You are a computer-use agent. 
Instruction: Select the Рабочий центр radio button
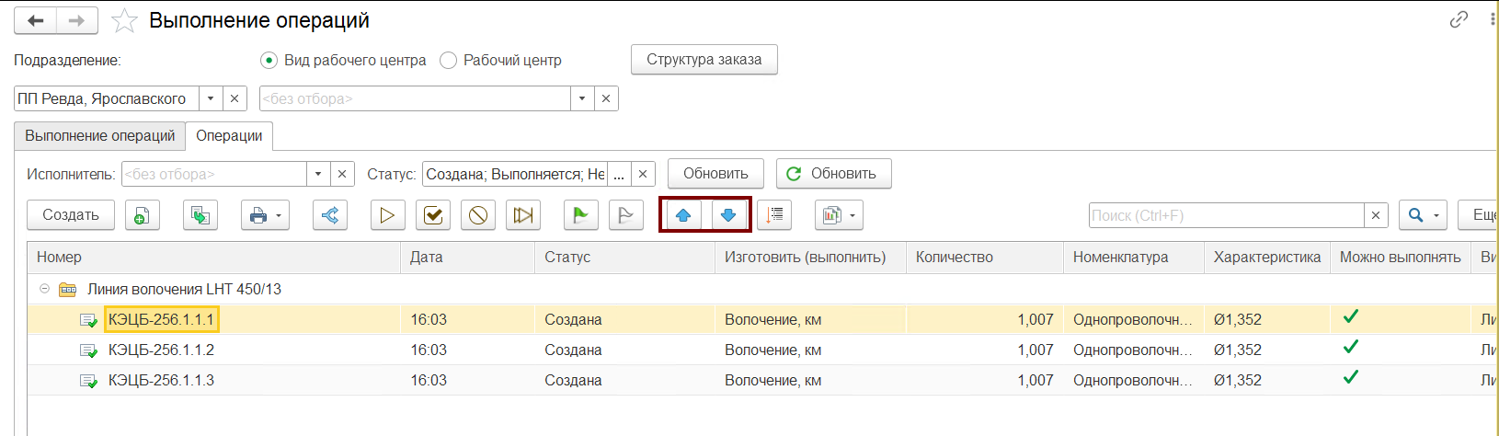tap(448, 60)
